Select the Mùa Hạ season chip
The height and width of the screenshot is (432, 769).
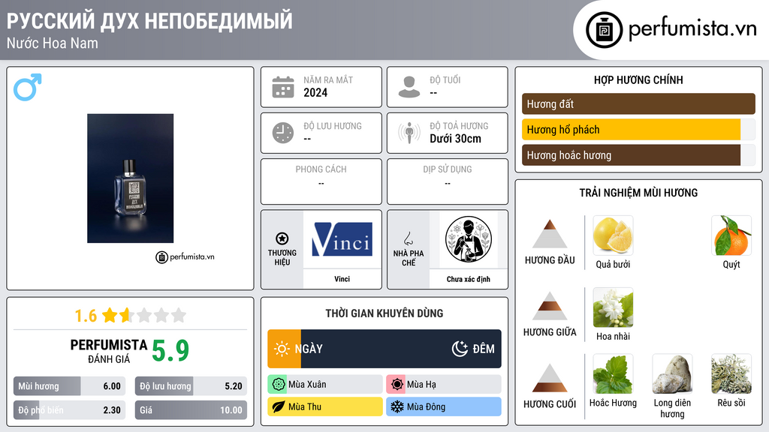pyautogui.click(x=444, y=385)
